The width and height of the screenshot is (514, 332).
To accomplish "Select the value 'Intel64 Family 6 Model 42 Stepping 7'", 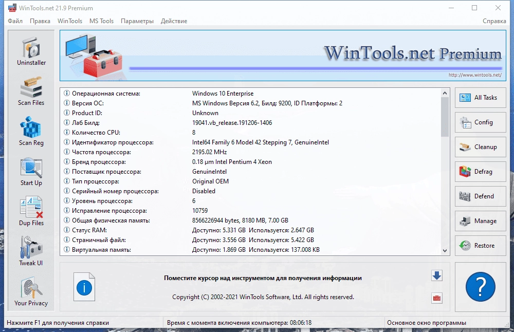I will 242,142.
